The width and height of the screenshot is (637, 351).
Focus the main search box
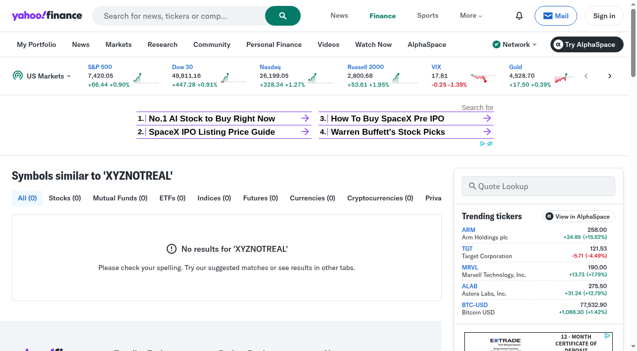(179, 16)
